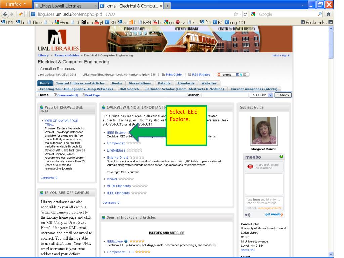Open the RSS Updates link
This screenshot has width=344, height=258.
199,74
